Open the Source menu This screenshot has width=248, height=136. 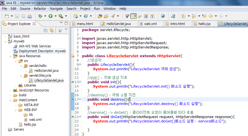click(25, 9)
